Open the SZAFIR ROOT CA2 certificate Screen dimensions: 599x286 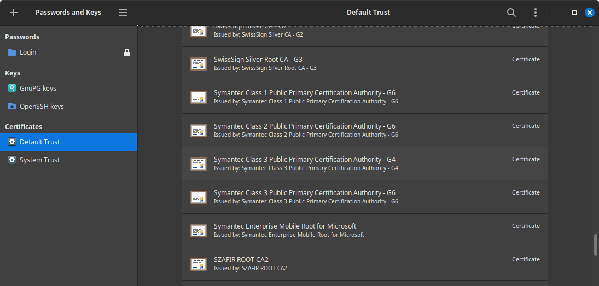pos(365,264)
